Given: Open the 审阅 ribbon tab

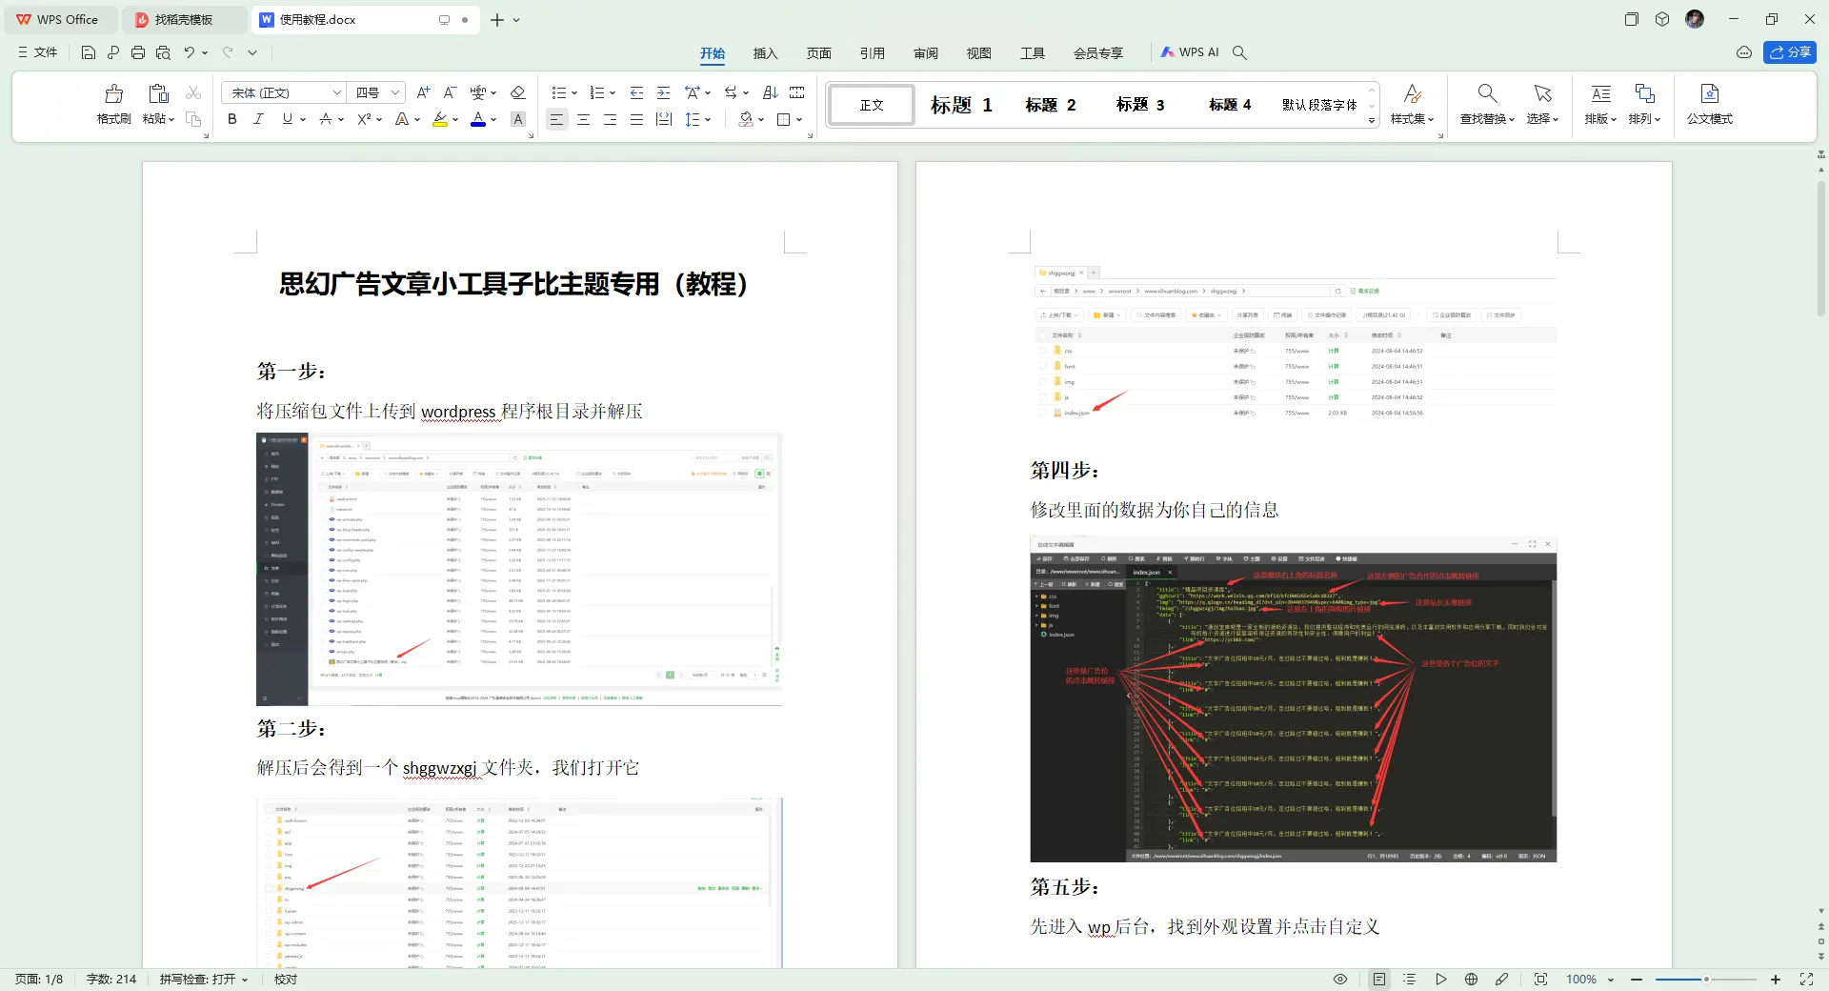Looking at the screenshot, I should [x=925, y=53].
